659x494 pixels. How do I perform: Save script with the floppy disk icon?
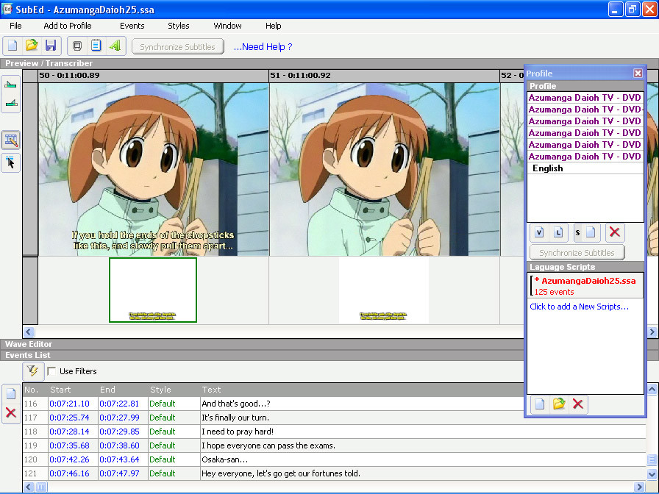[51, 46]
